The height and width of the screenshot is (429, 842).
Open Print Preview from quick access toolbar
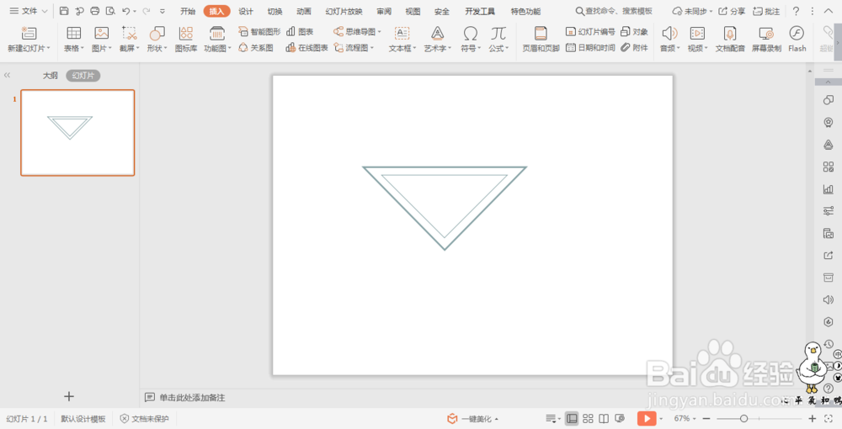(x=110, y=11)
